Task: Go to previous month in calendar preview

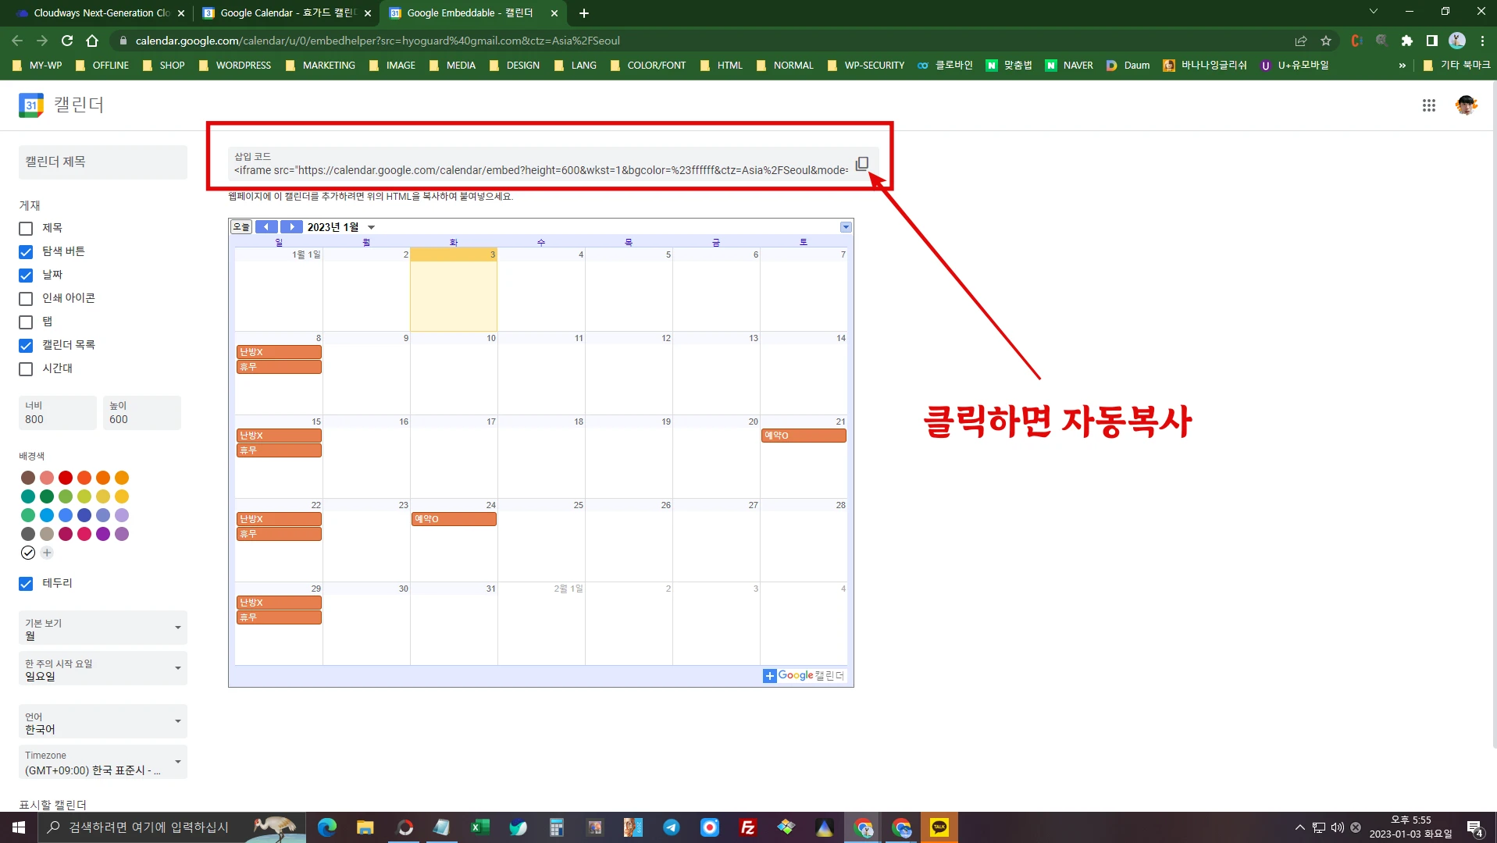Action: click(x=266, y=226)
